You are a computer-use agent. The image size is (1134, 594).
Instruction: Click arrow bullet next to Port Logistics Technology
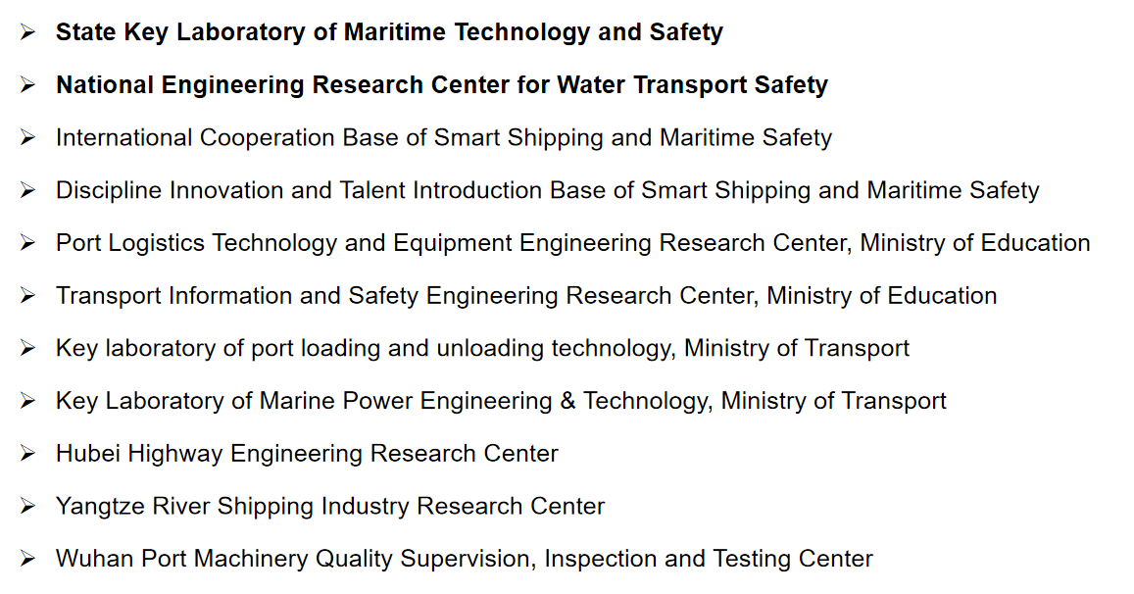point(27,243)
